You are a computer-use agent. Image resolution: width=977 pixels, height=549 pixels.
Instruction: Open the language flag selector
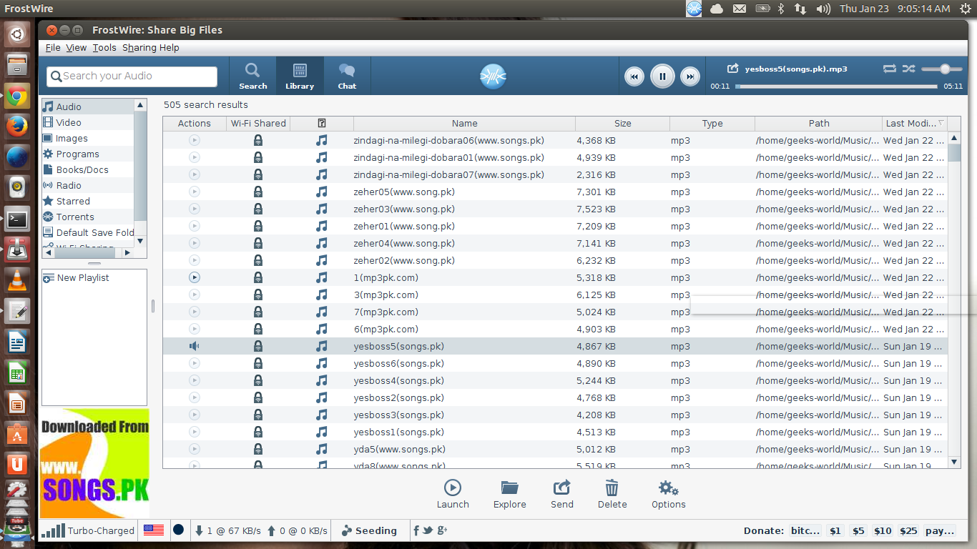(152, 530)
